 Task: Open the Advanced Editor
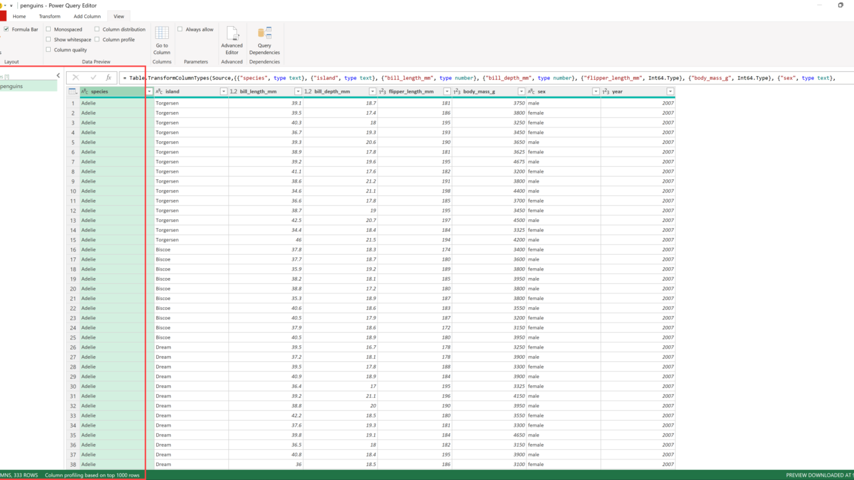click(232, 40)
